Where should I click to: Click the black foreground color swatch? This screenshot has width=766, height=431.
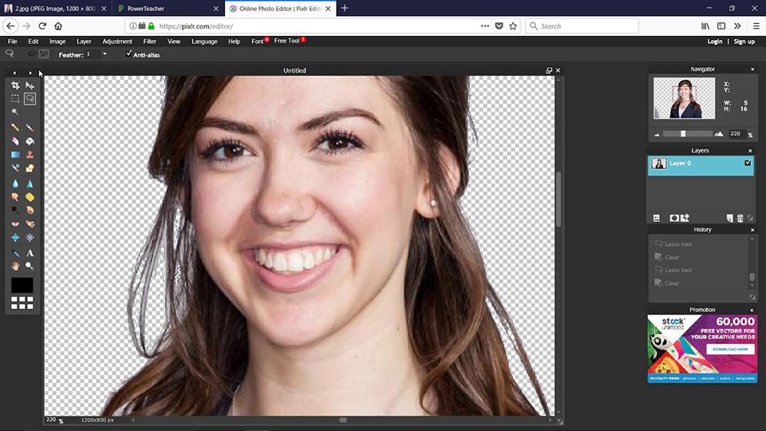coord(22,285)
